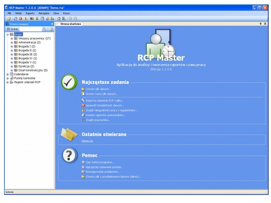Open the Raporty menu
The image size is (271, 203).
tap(30, 13)
